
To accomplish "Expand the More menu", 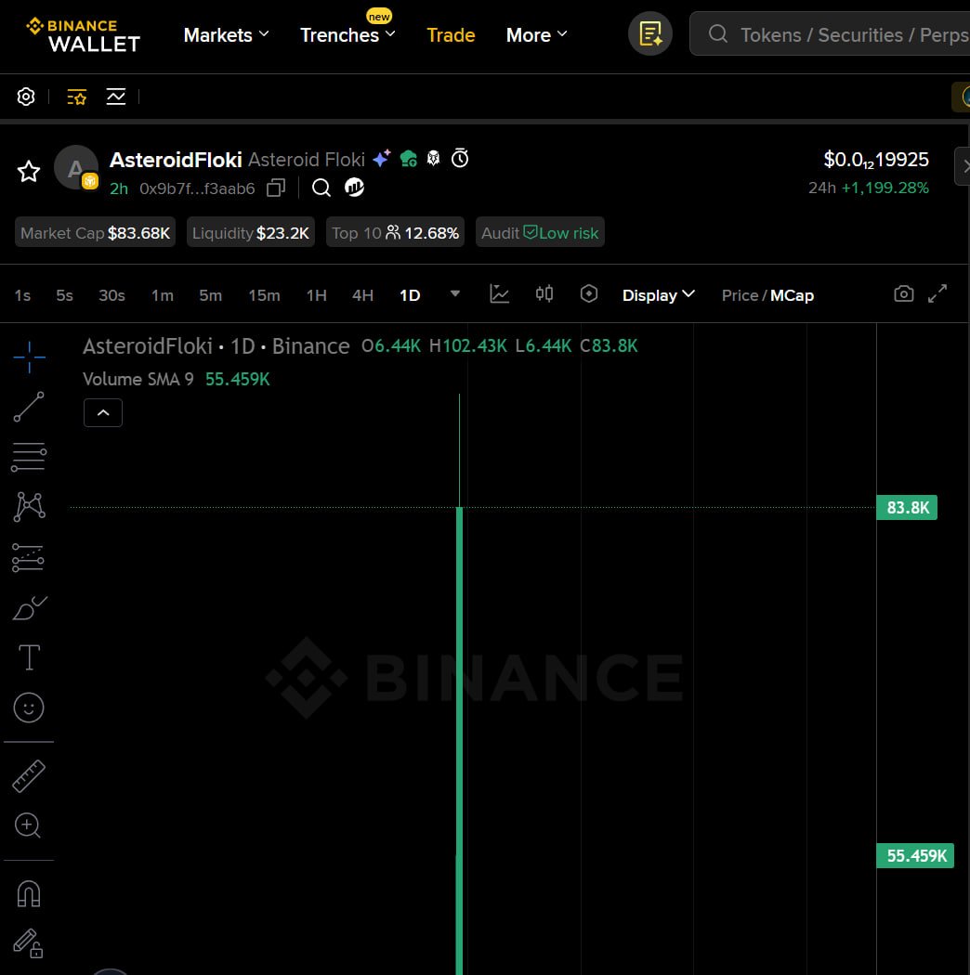I will pos(536,35).
